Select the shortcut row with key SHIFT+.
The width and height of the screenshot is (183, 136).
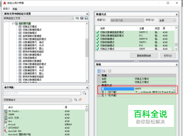click(x=135, y=42)
